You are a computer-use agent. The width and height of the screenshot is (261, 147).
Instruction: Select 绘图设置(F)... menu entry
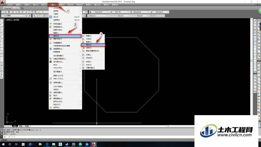click(65, 93)
